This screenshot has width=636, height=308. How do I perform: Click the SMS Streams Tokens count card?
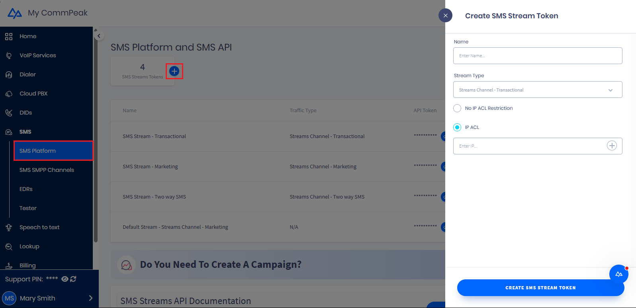coord(143,71)
